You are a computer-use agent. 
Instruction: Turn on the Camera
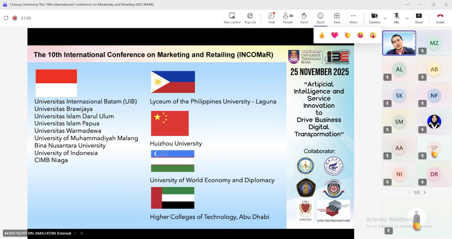(x=374, y=18)
